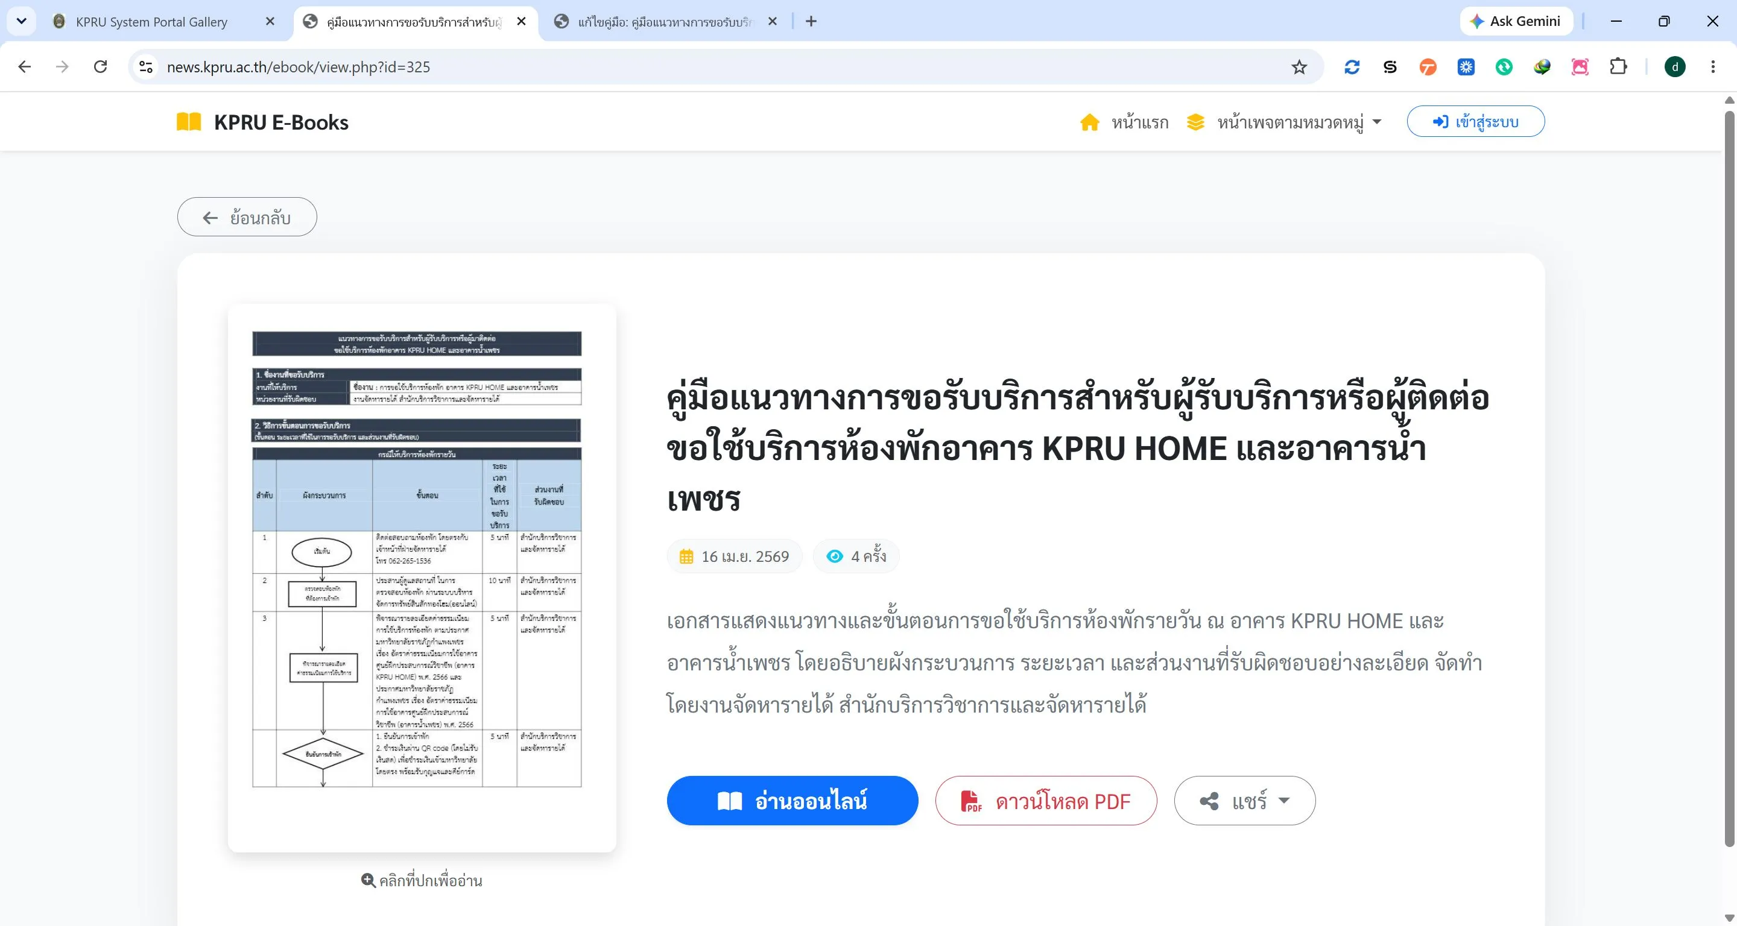Select the active คู่มือแนวทางการขอรับบริการ tab
This screenshot has width=1737, height=926.
pos(415,22)
